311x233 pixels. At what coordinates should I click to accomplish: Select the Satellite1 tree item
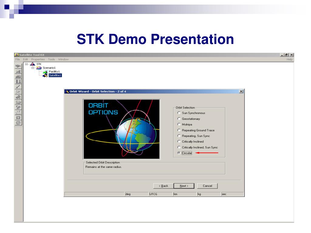tap(55, 75)
